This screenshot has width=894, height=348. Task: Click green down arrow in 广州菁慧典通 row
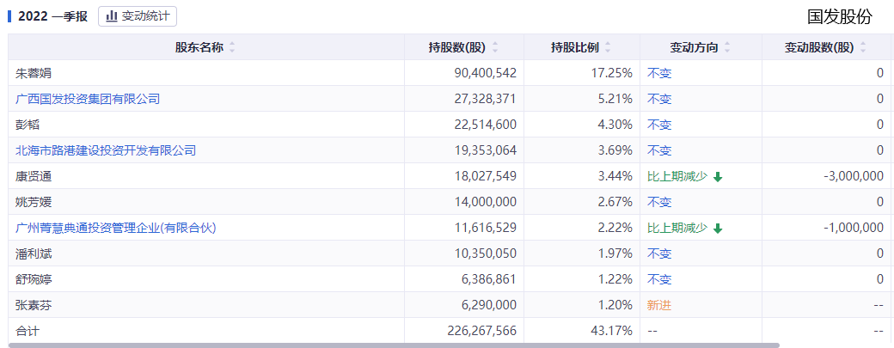click(718, 229)
